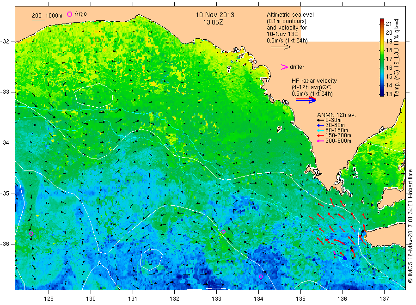Click the Argo float marker near 133.2E 35.8S

pos(223,232)
